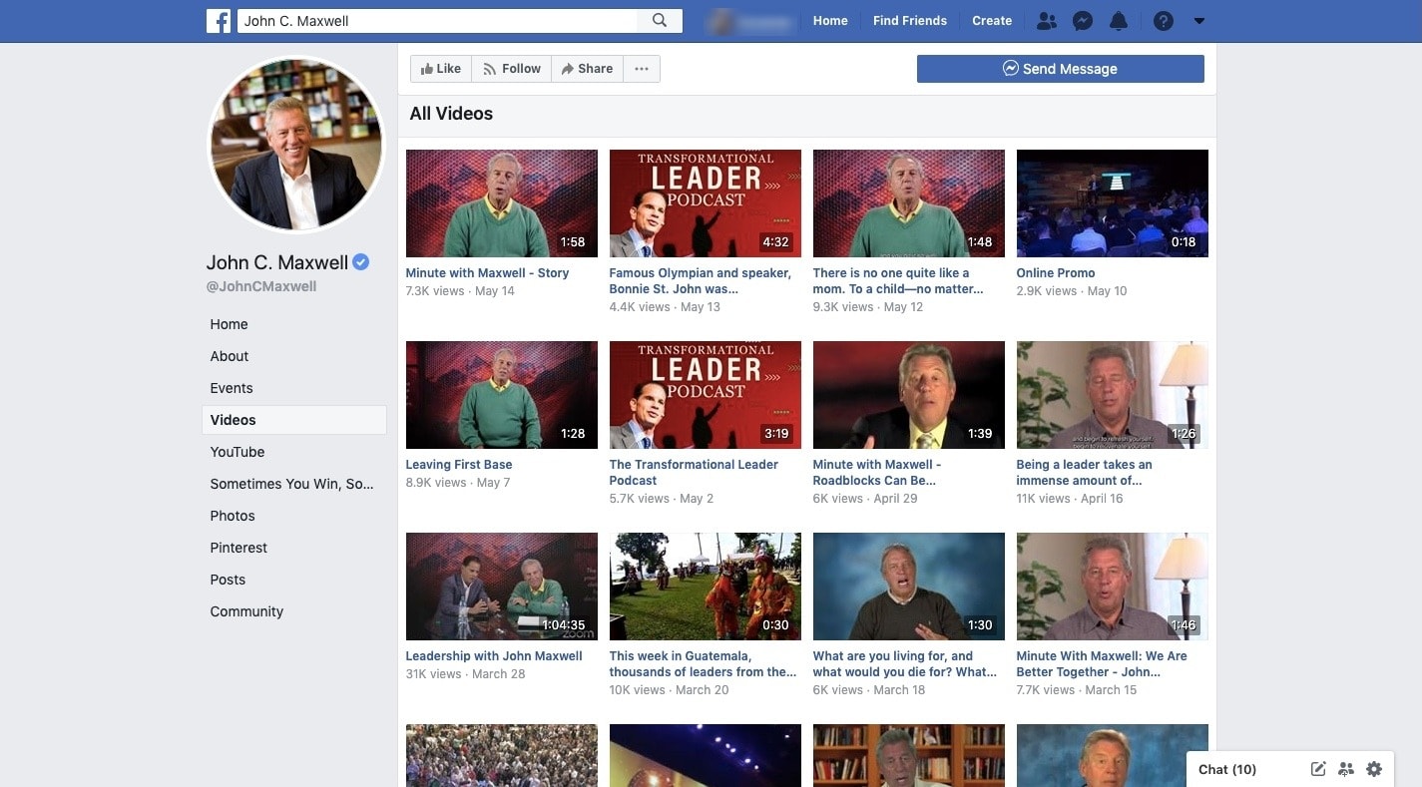Open the Notifications bell icon
Image resolution: width=1422 pixels, height=787 pixels.
click(1119, 21)
